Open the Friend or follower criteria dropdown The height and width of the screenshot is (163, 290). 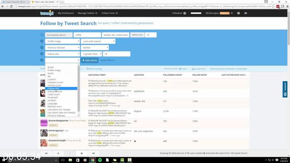[x=63, y=48]
